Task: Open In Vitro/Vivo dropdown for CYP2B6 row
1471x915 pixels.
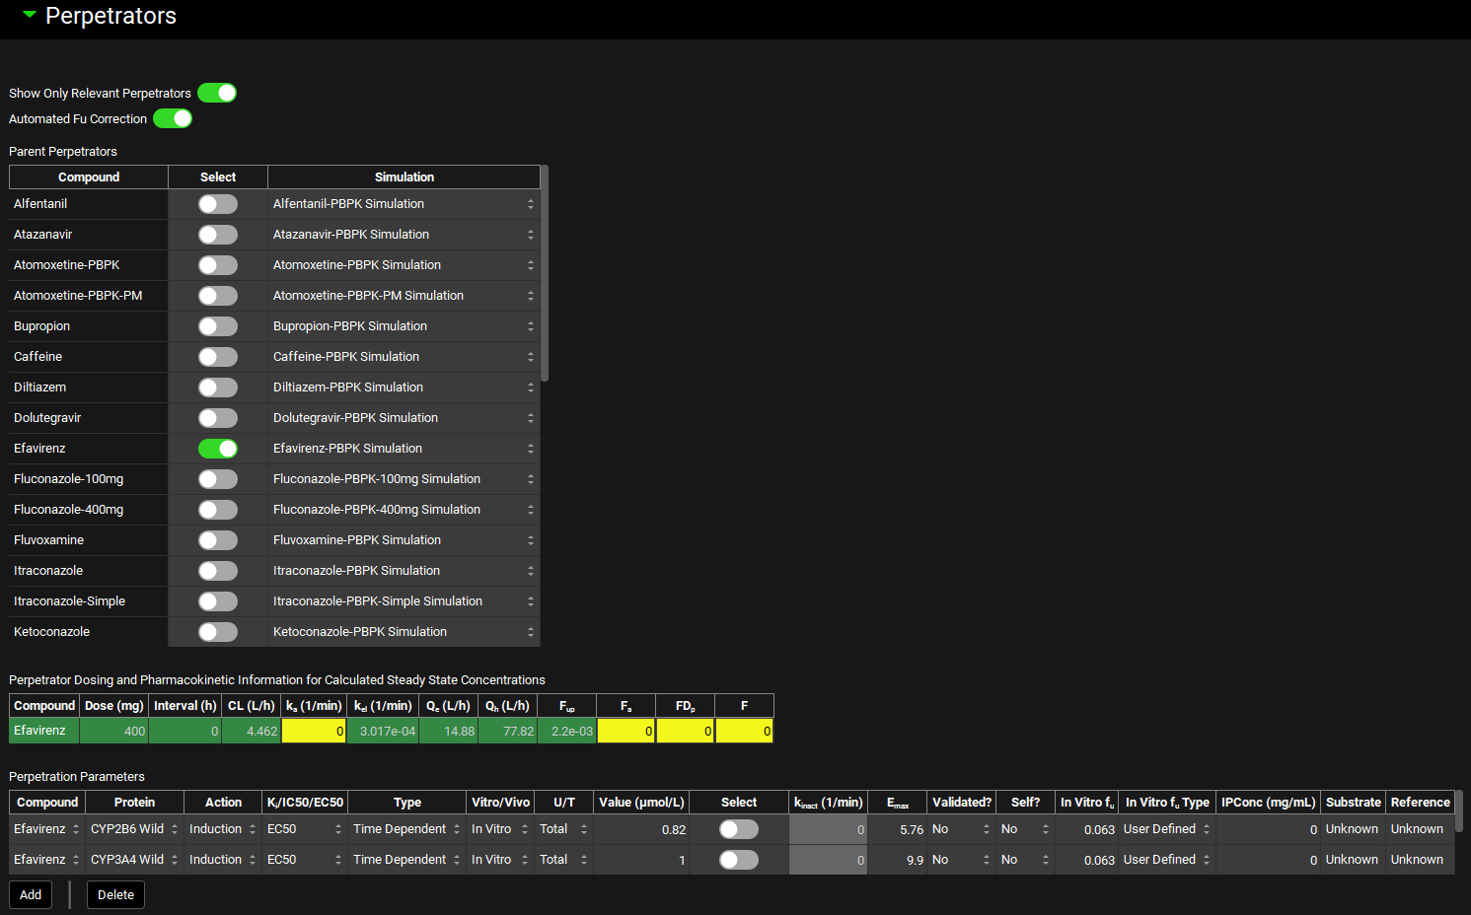Action: click(500, 829)
